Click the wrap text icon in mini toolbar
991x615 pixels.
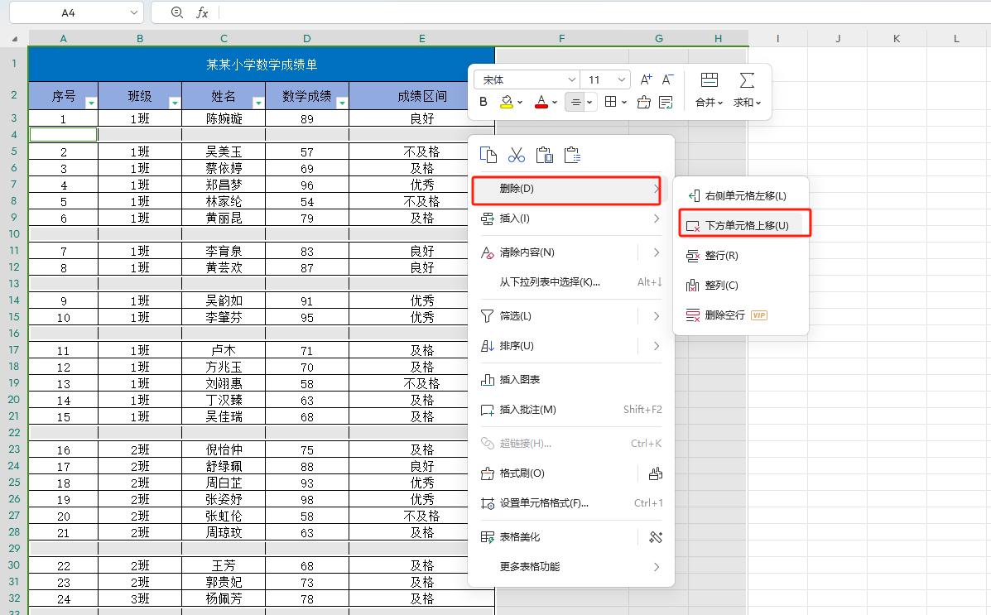point(666,102)
